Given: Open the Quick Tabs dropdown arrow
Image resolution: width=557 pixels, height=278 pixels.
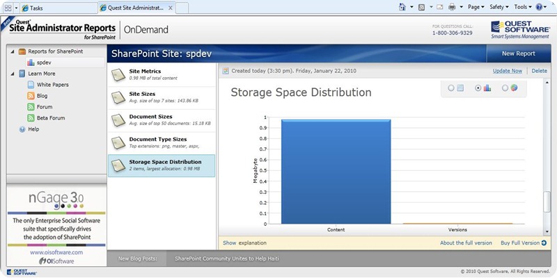Looking at the screenshot, I should coord(16,8).
